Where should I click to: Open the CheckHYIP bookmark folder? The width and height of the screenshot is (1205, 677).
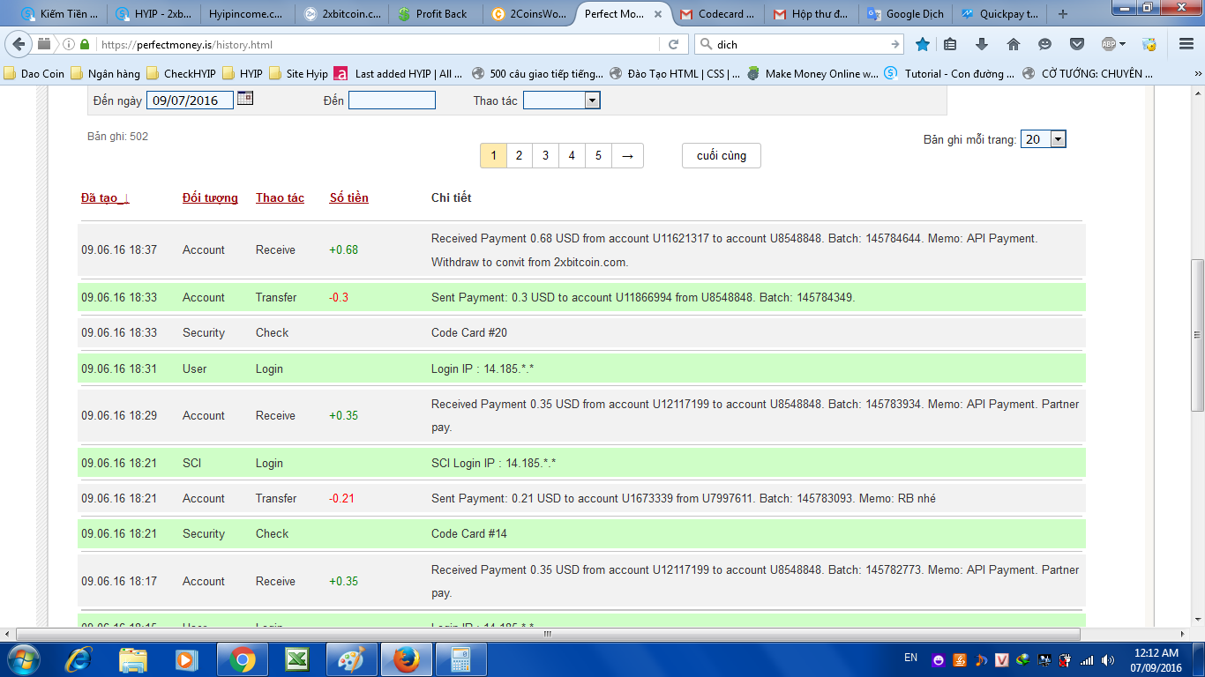click(182, 74)
